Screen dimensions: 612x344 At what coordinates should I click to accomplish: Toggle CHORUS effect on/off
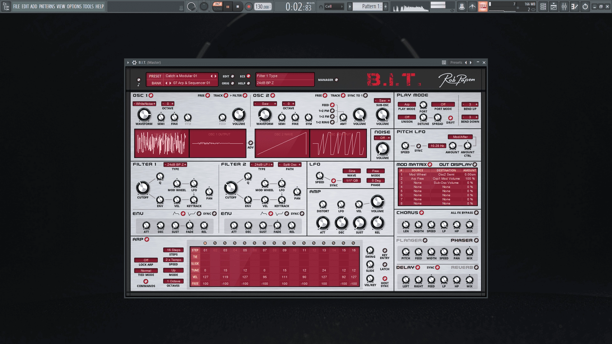(421, 213)
